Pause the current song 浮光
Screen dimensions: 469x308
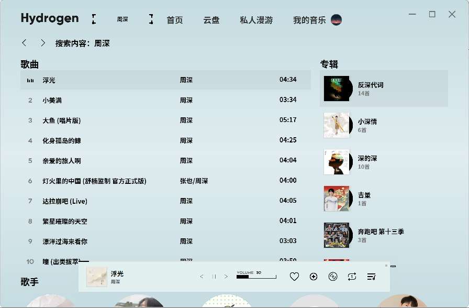pos(214,277)
